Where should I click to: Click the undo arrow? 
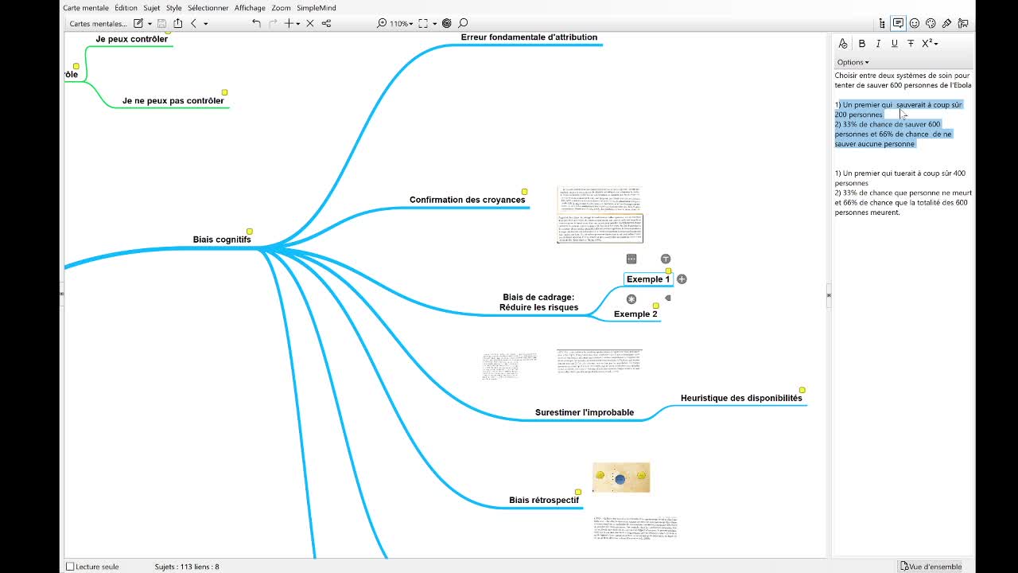[256, 23]
